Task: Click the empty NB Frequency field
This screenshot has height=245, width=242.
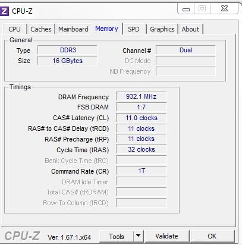Action: 186,71
